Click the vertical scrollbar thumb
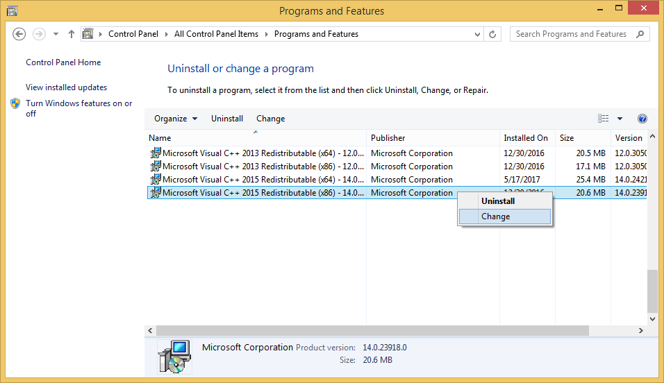664x383 pixels. pos(652,291)
